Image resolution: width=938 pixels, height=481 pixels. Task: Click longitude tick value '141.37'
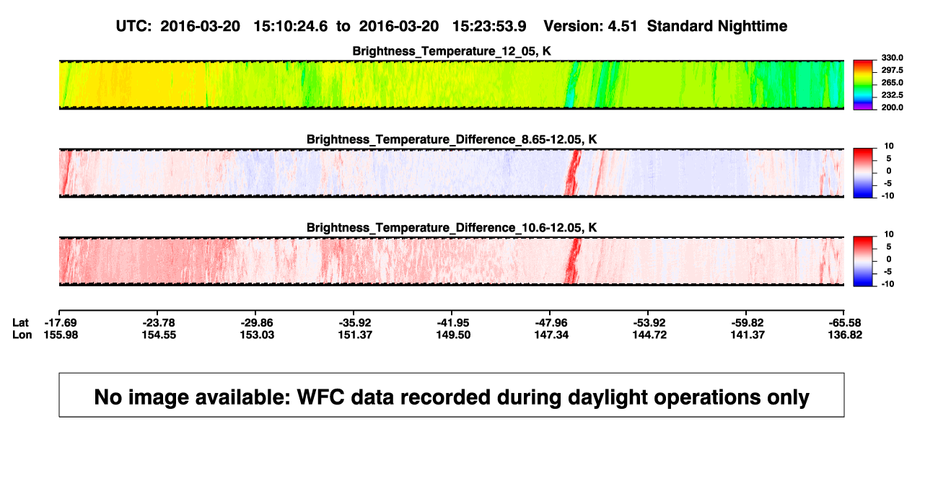click(747, 335)
